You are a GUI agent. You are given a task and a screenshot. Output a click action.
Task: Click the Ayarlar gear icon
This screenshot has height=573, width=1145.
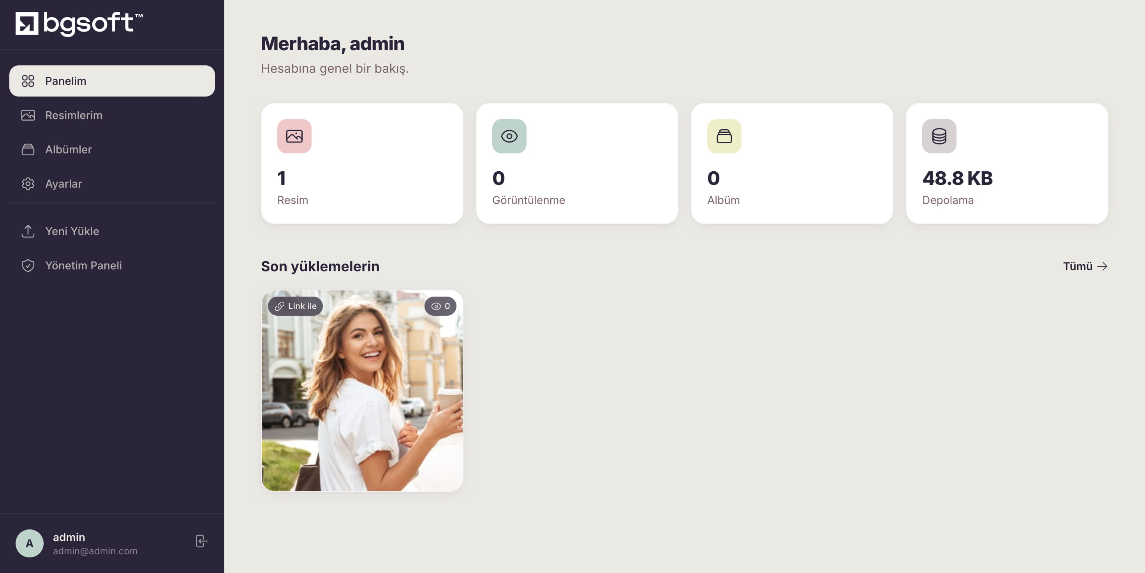(28, 183)
